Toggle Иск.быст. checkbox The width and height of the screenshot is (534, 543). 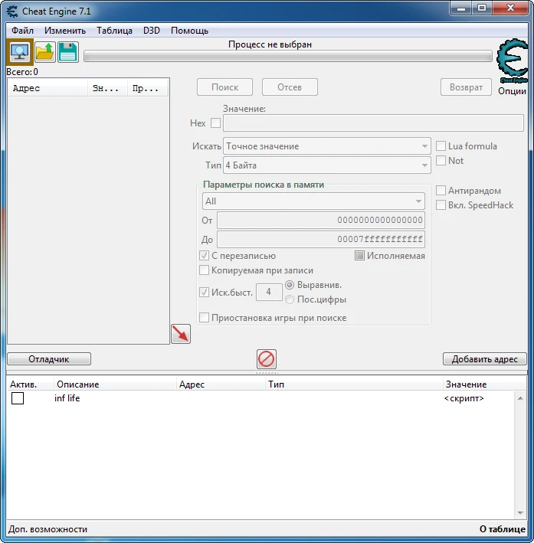(x=204, y=293)
